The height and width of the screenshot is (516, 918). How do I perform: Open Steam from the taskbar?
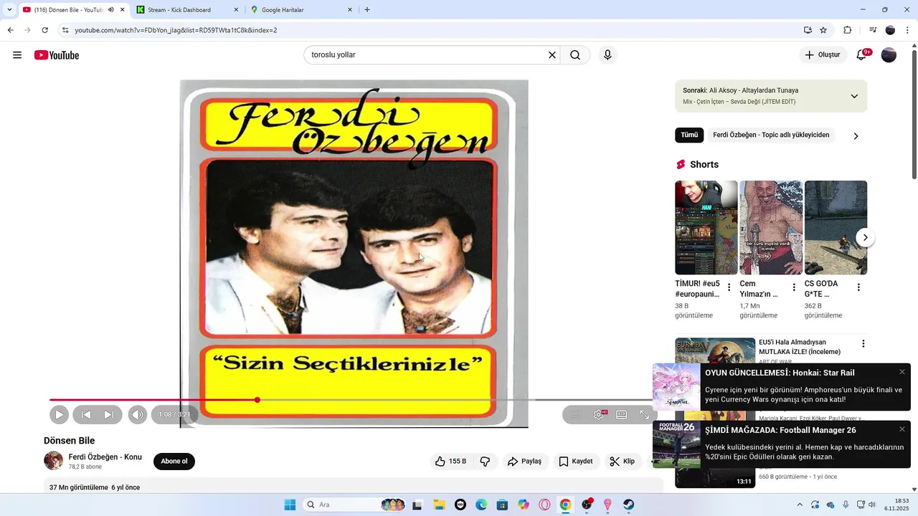628,505
